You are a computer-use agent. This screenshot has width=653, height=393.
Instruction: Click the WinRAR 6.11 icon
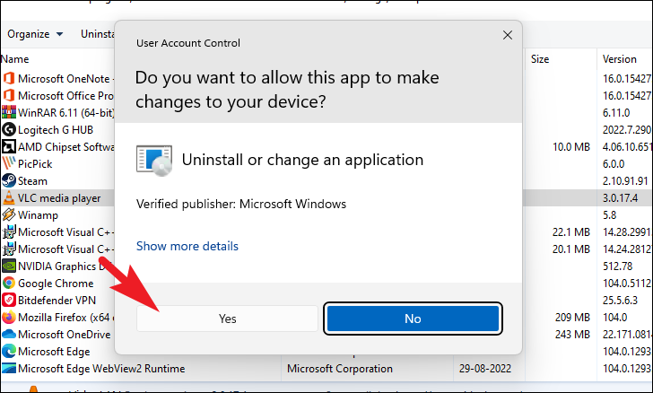click(x=9, y=112)
